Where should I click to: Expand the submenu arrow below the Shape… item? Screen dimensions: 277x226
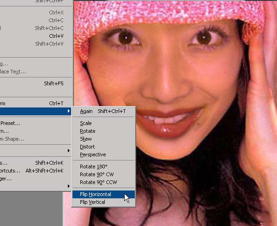(x=69, y=151)
